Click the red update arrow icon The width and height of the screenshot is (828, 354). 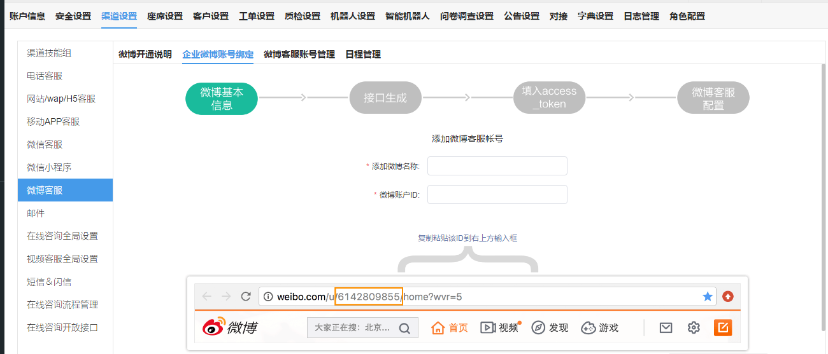(x=727, y=296)
